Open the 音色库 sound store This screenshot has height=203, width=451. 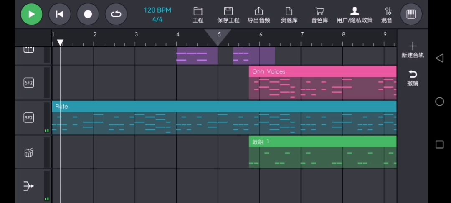coord(319,15)
